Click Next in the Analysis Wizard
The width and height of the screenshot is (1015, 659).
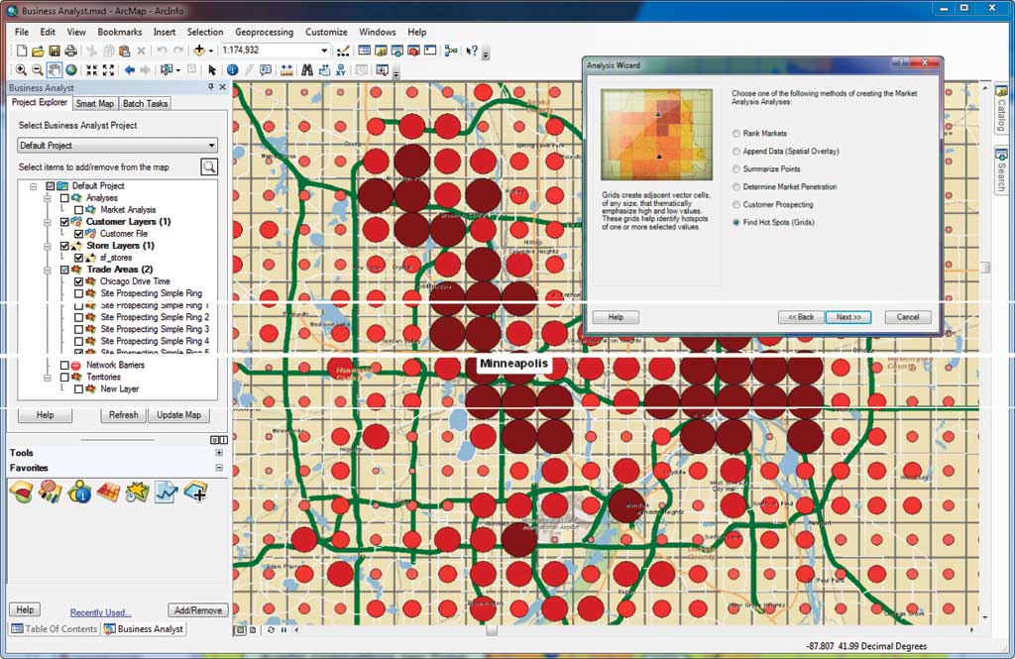[x=848, y=317]
